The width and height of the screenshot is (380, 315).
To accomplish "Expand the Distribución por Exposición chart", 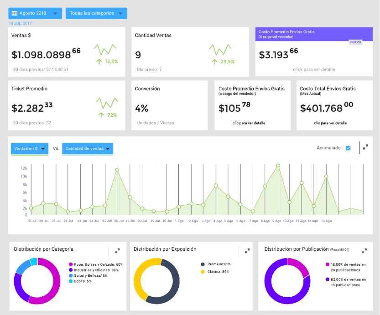I will (x=247, y=251).
